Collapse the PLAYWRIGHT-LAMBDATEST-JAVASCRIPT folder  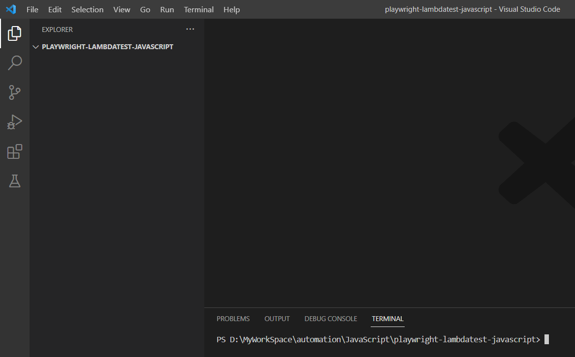point(35,46)
